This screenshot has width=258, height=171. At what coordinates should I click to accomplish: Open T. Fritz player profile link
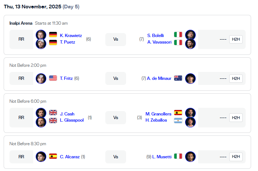pos(67,78)
